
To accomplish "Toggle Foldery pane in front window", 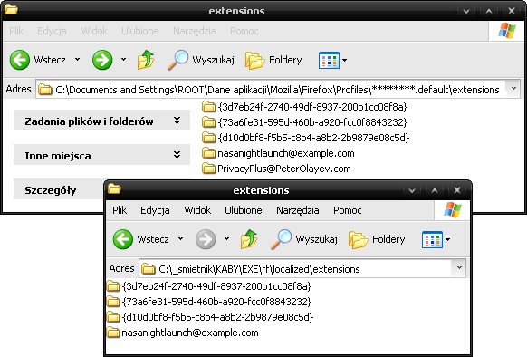I will [x=377, y=239].
